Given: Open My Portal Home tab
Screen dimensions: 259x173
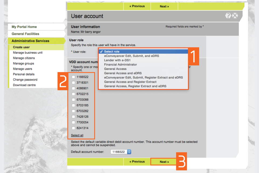Looking at the screenshot, I should [x=24, y=27].
